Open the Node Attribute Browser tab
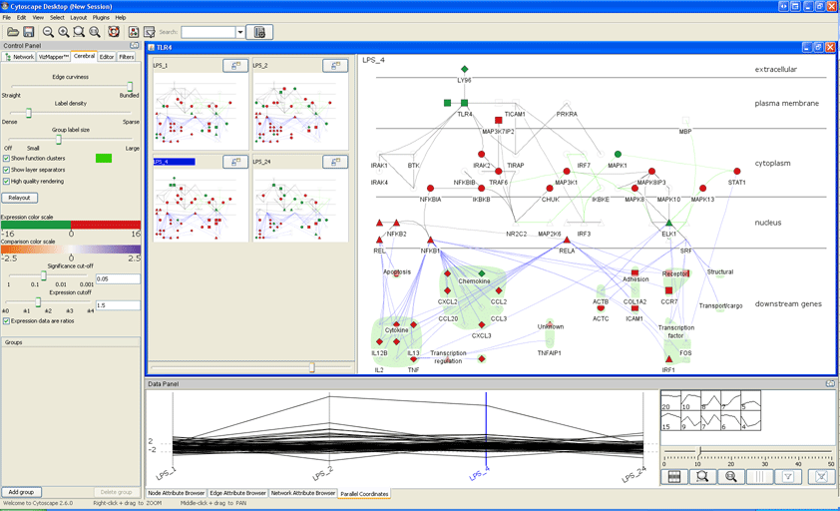This screenshot has width=840, height=511. pyautogui.click(x=177, y=493)
